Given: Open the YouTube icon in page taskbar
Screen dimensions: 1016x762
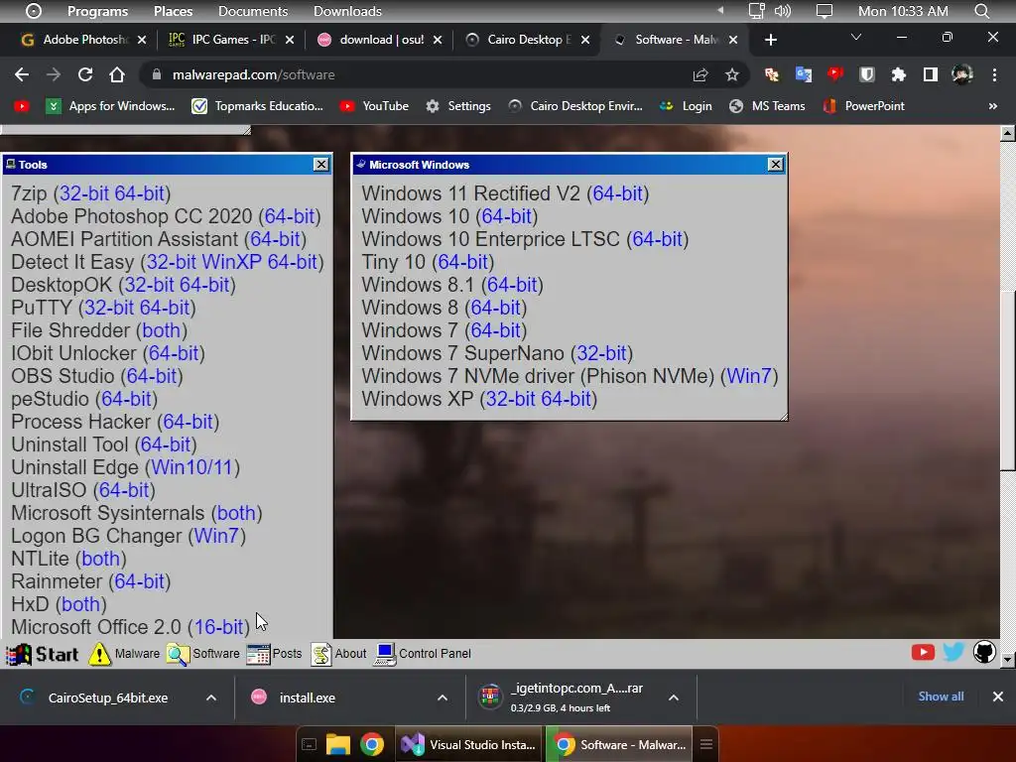Looking at the screenshot, I should (923, 652).
